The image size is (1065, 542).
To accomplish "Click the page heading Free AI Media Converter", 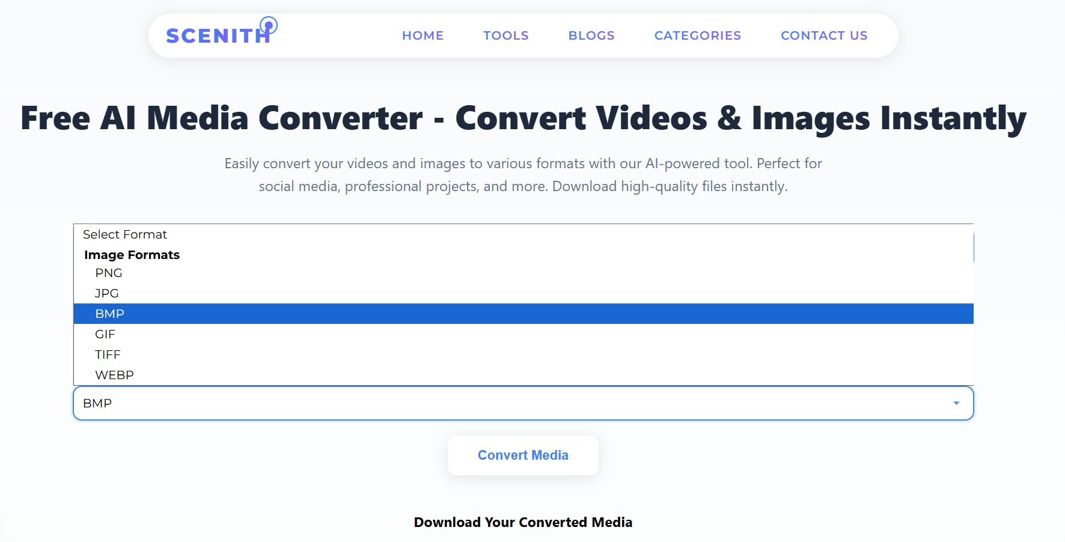I will tap(522, 118).
